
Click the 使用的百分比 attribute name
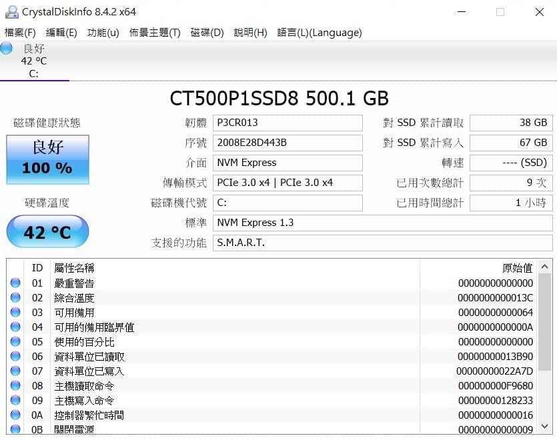click(x=84, y=341)
